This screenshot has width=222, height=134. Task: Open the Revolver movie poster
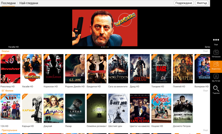point(10,69)
